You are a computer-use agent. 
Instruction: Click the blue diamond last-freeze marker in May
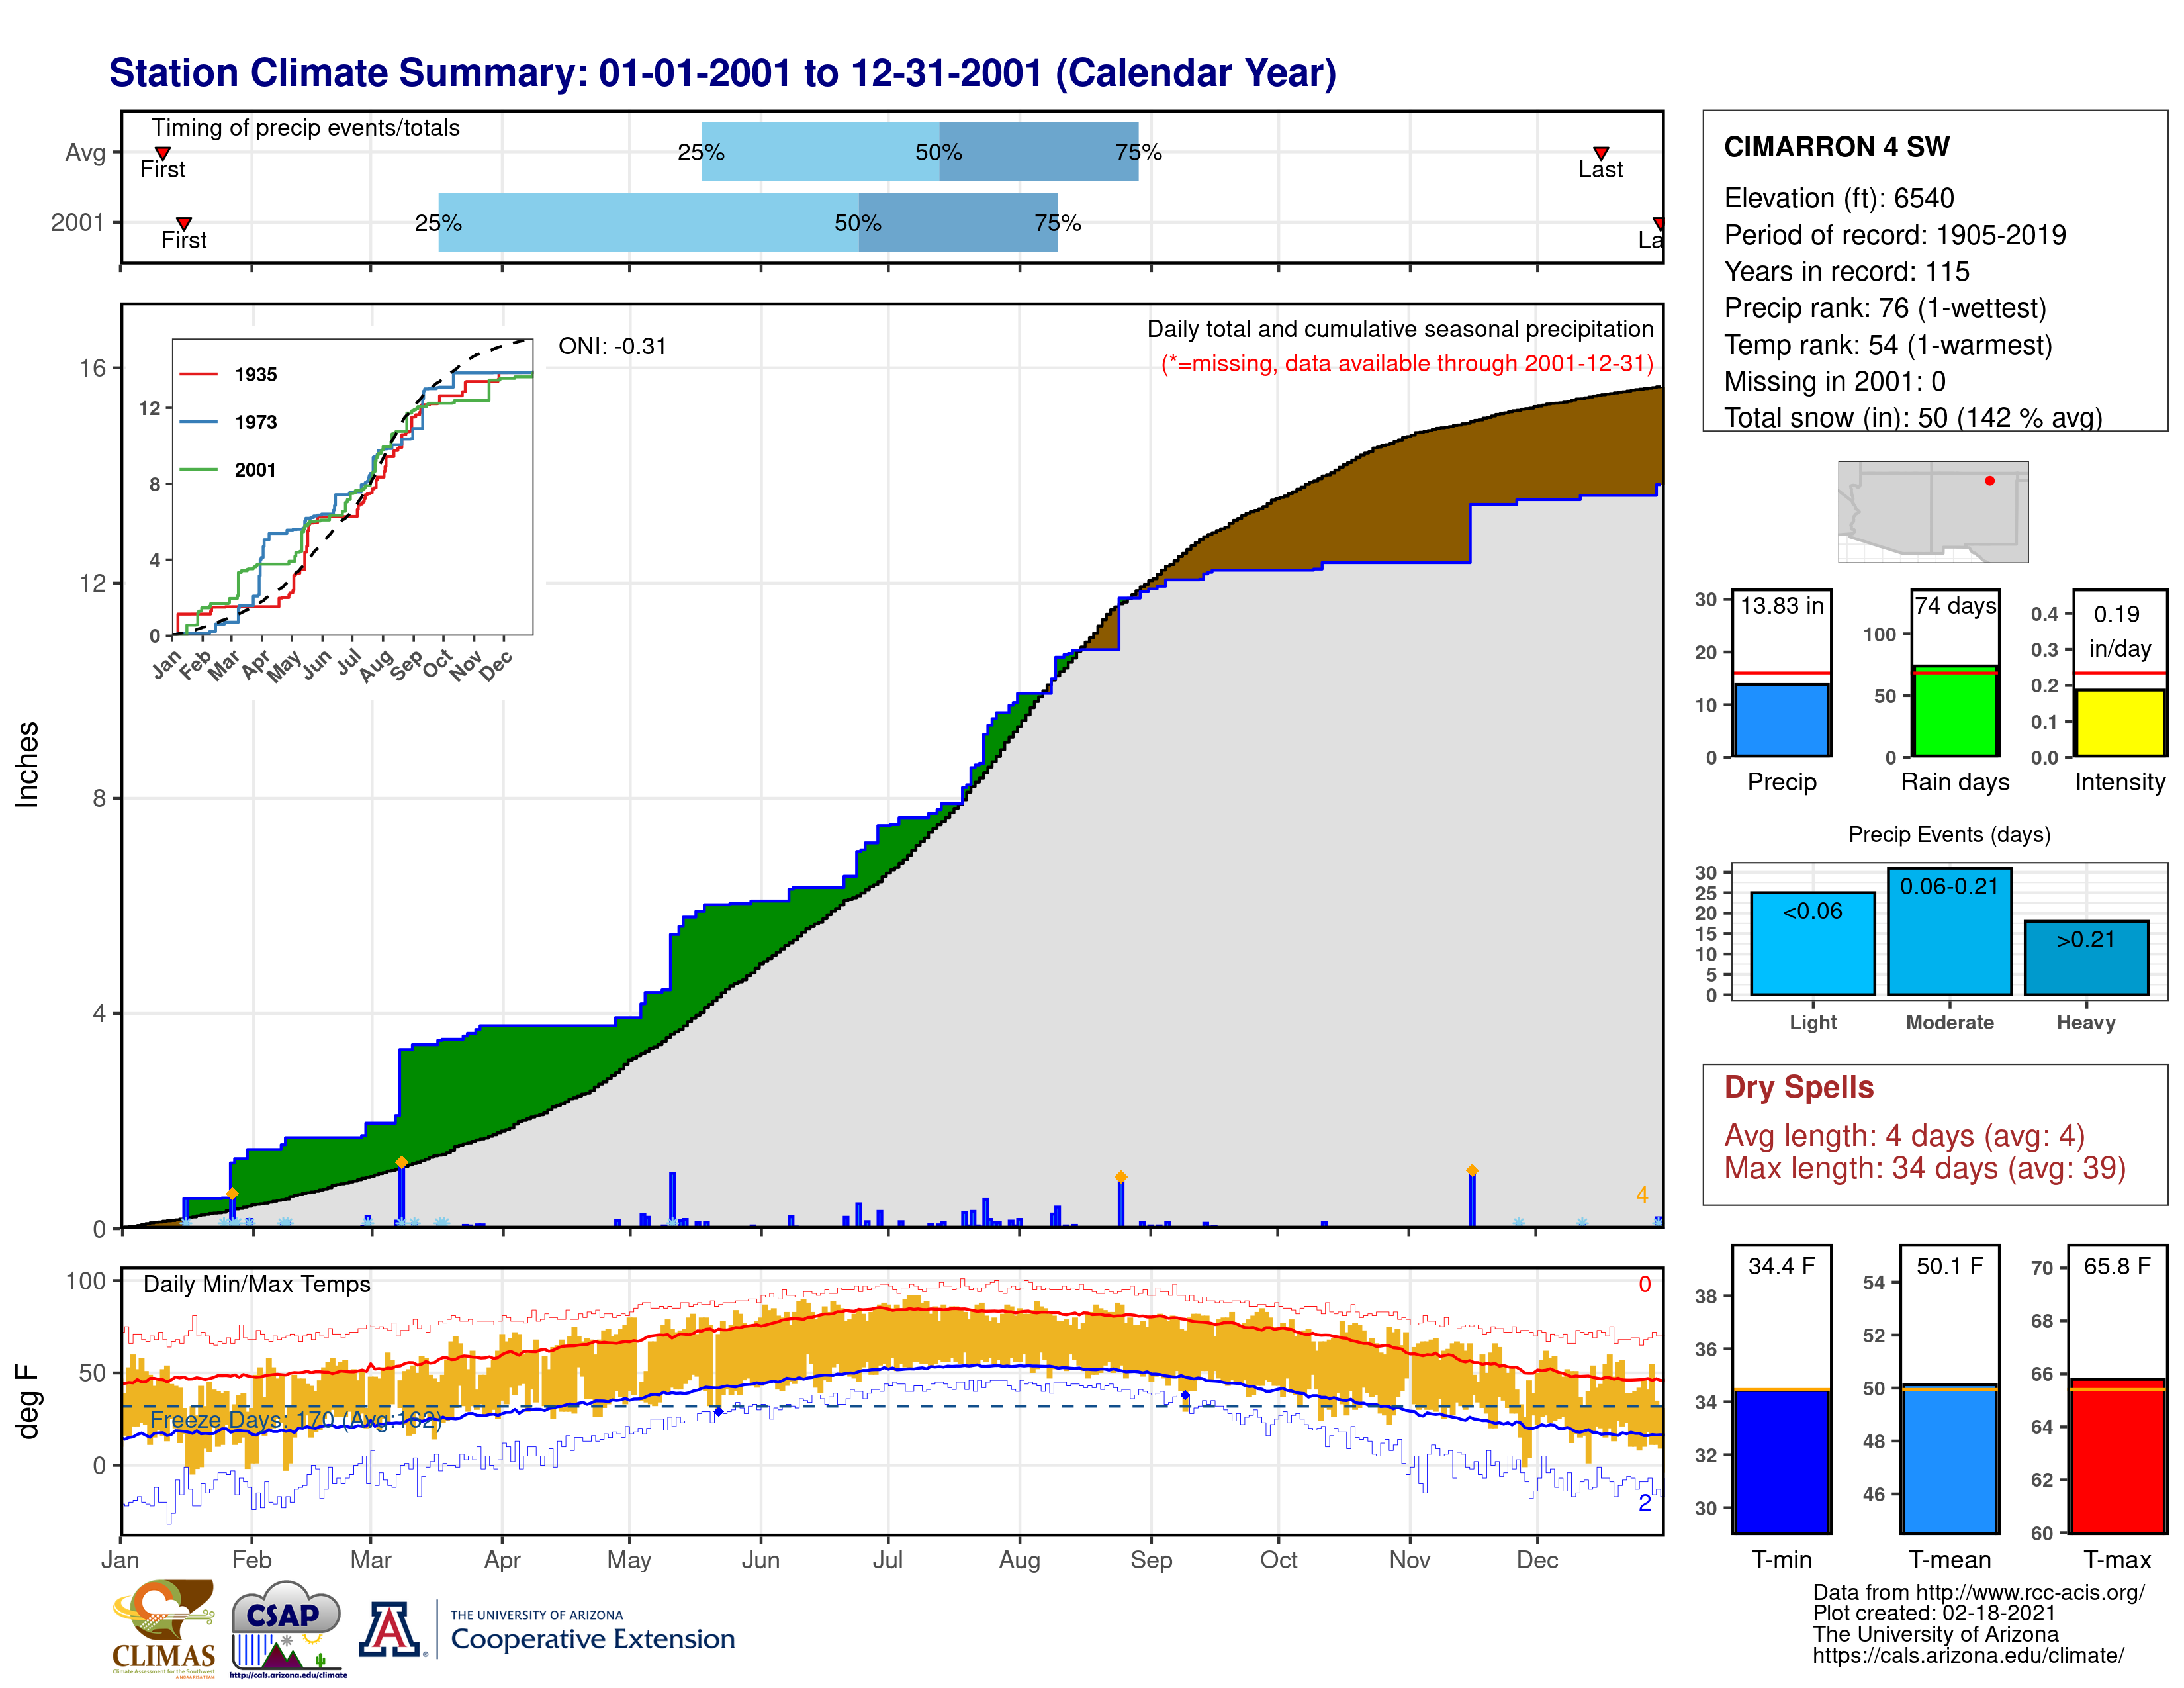coord(718,1411)
